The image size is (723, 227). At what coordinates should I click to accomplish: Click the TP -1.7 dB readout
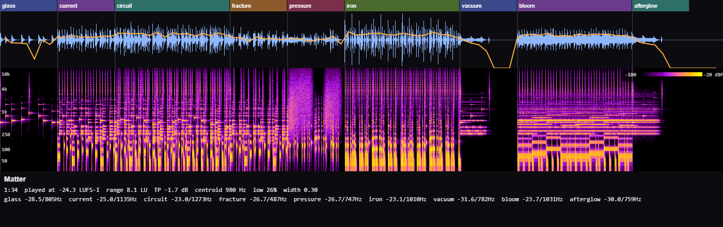171,190
